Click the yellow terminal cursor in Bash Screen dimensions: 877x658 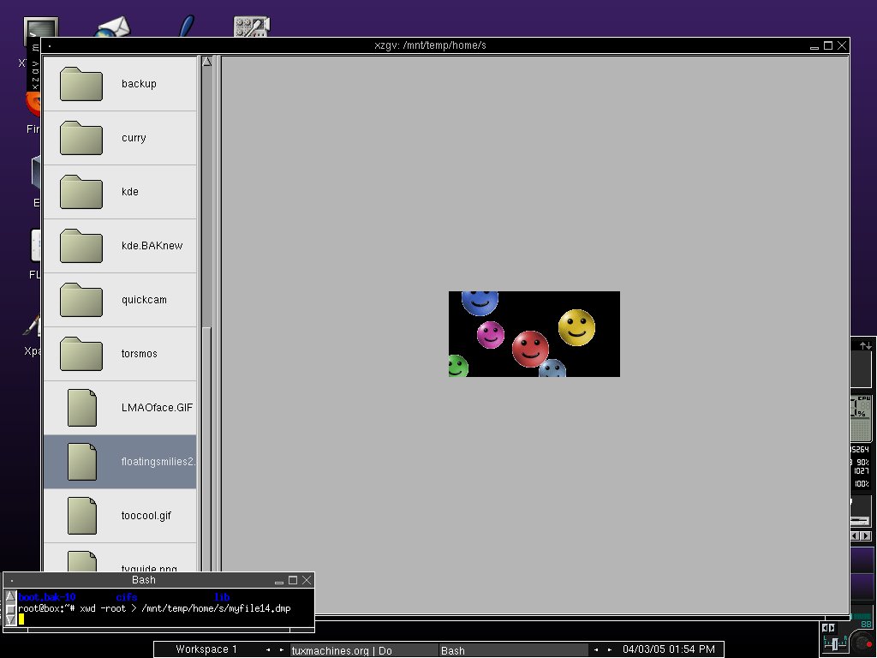coord(21,619)
